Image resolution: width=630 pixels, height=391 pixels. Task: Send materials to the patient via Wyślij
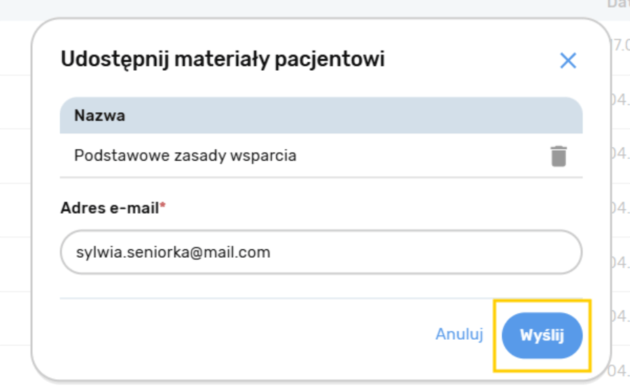click(x=542, y=336)
